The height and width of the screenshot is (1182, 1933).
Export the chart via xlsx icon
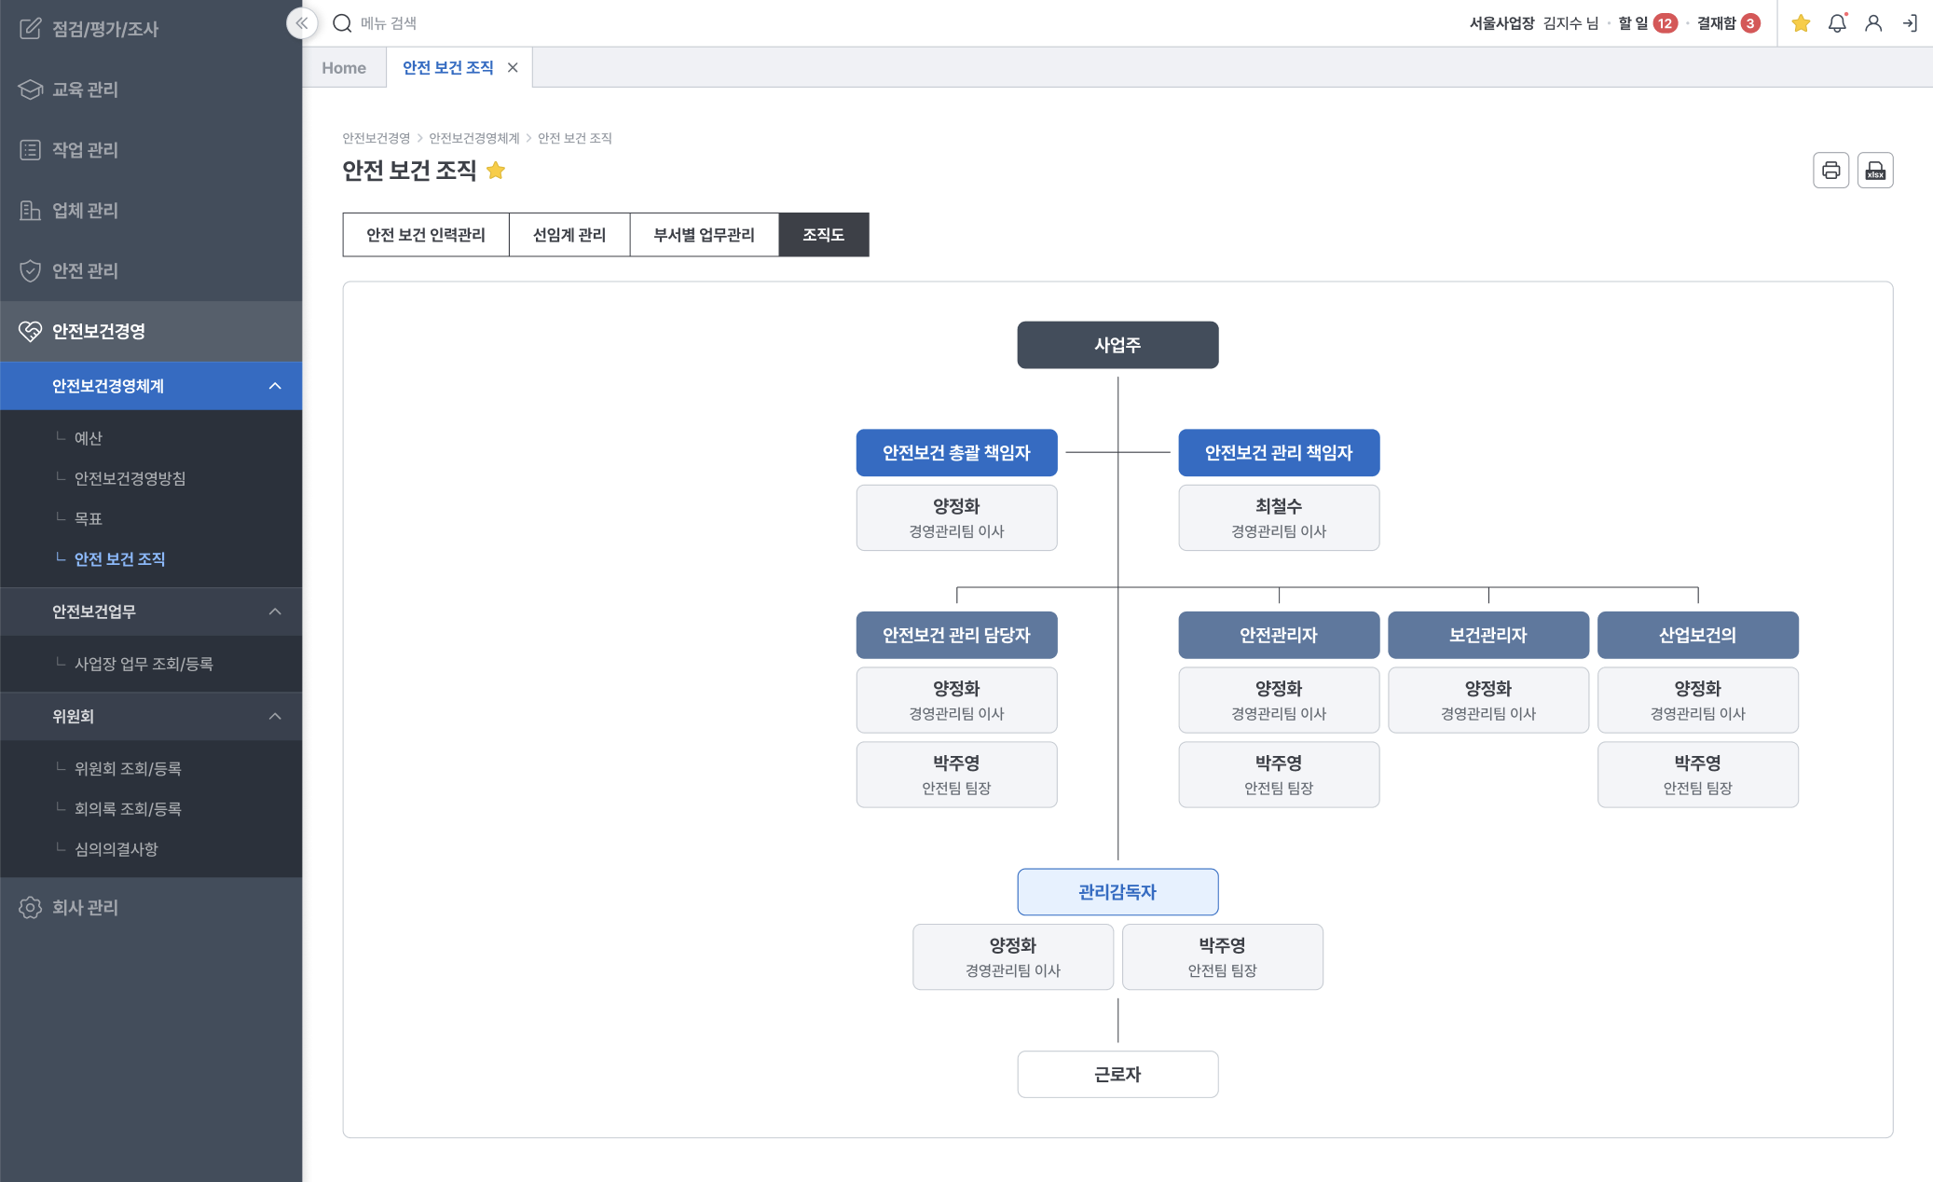(1874, 171)
